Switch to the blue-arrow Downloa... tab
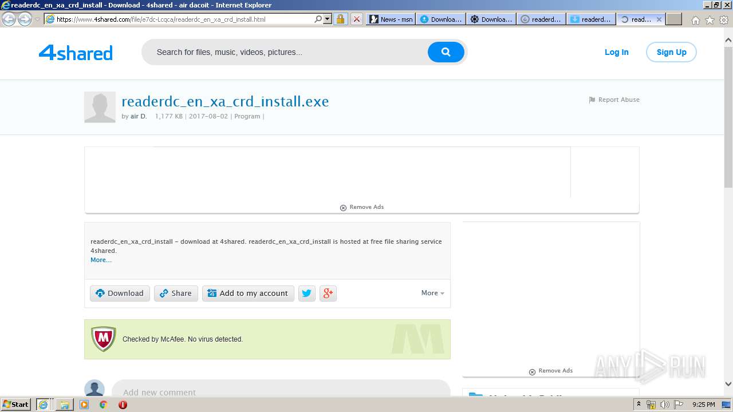Screen dimensions: 733x412 (x=440, y=19)
